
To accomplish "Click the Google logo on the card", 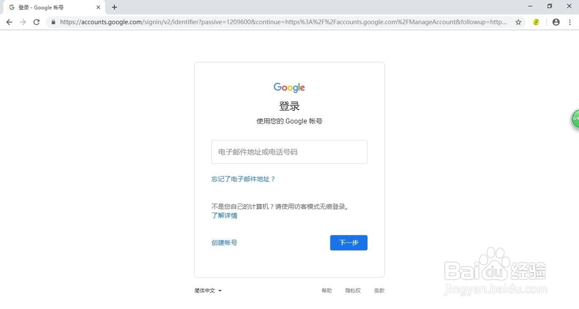I will tap(289, 87).
